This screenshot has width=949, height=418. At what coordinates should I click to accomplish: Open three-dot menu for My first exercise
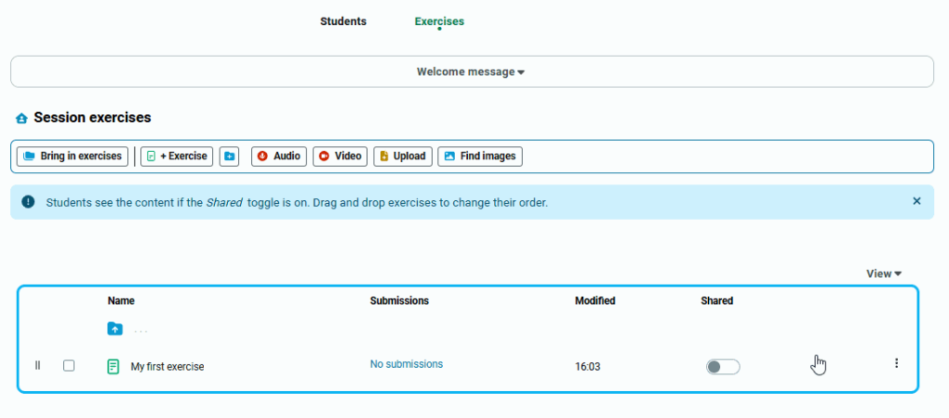point(896,363)
